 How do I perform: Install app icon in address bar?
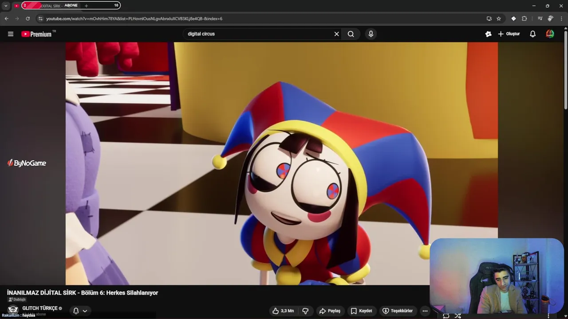[489, 19]
